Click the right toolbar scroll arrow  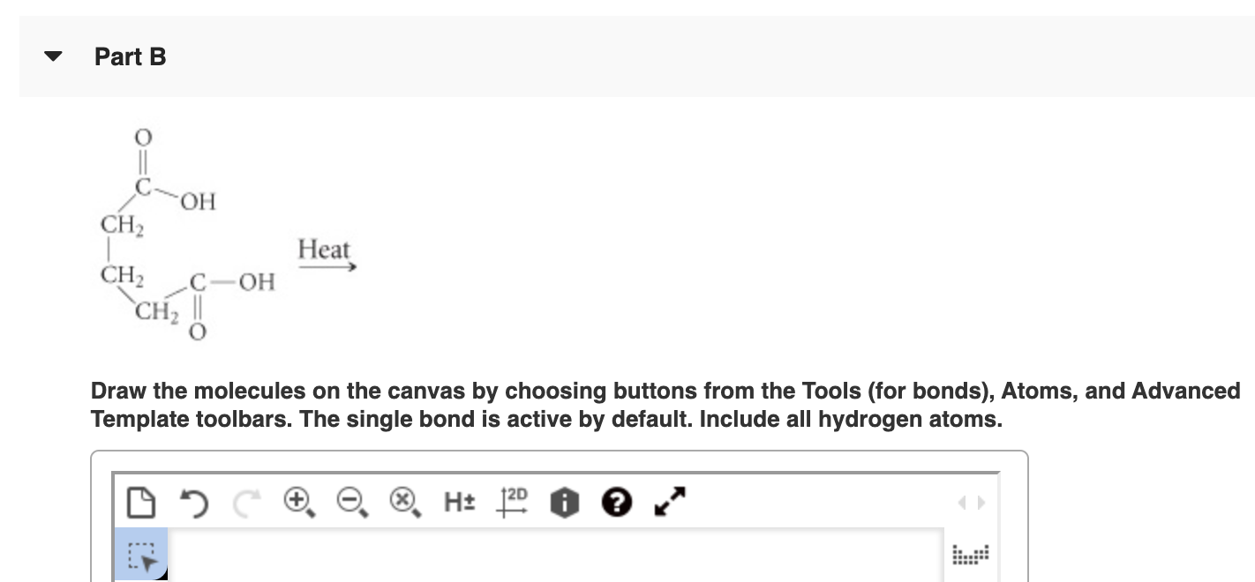click(x=982, y=503)
